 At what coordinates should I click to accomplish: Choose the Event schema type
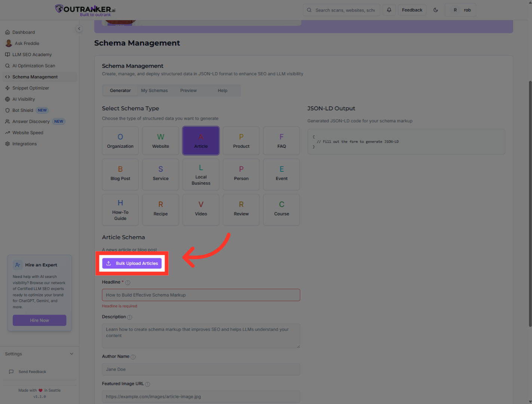(282, 174)
